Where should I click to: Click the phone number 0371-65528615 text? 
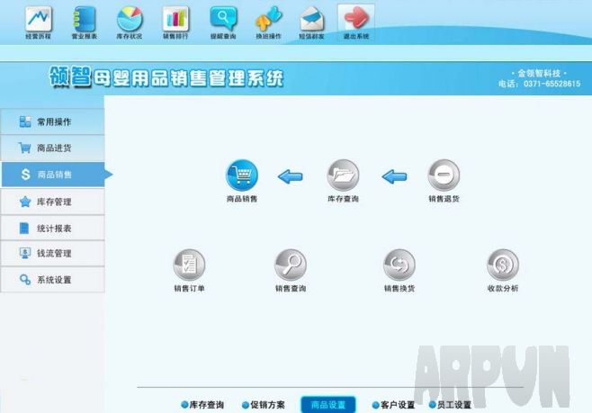[x=552, y=84]
